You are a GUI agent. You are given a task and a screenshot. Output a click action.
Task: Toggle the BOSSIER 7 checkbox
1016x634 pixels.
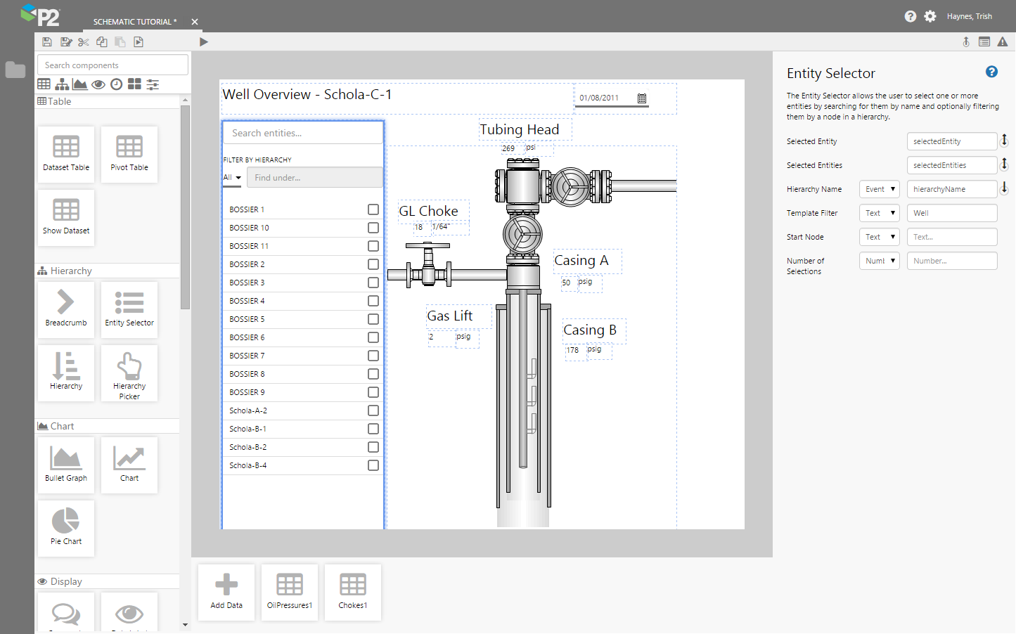pos(373,356)
